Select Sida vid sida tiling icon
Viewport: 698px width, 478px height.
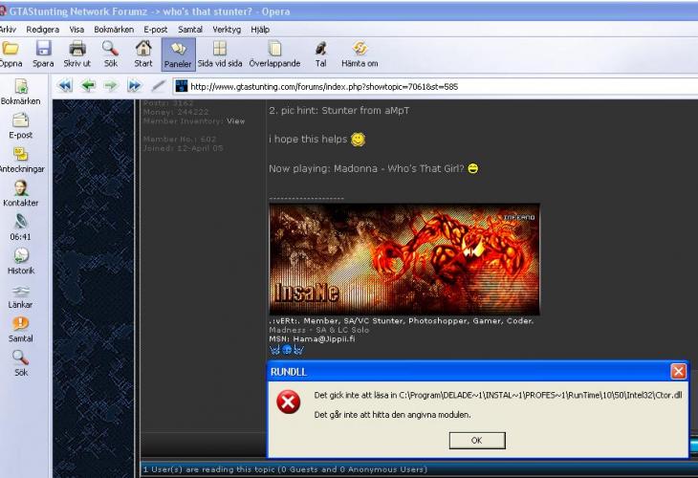coord(219,49)
